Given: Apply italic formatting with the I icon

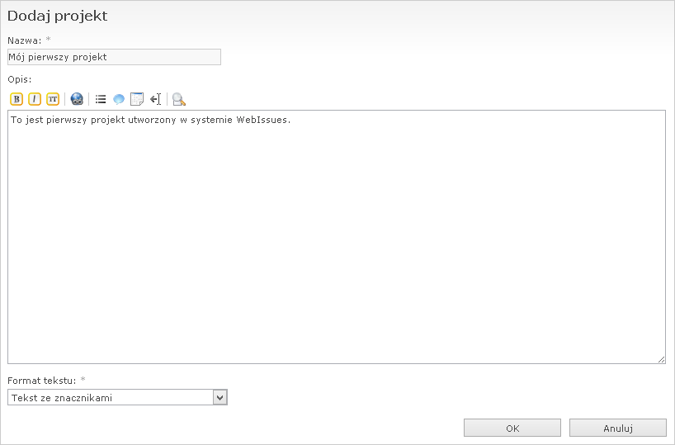Looking at the screenshot, I should point(35,99).
